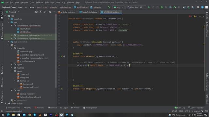The height and width of the screenshot is (117, 209).
Task: Run the app with the green play button
Action: point(149,7)
